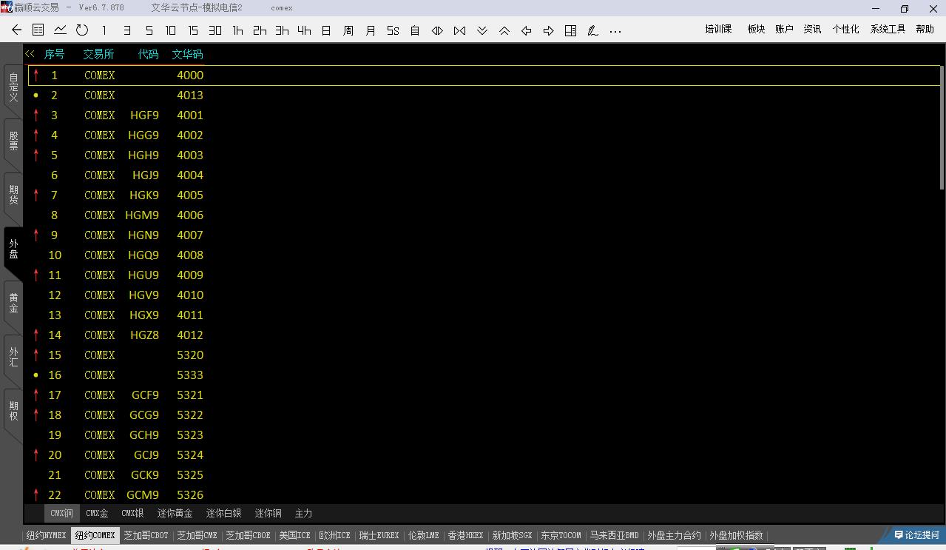Viewport: 946px width, 550px height.
Task: Select the 1-minute period button
Action: [x=104, y=30]
